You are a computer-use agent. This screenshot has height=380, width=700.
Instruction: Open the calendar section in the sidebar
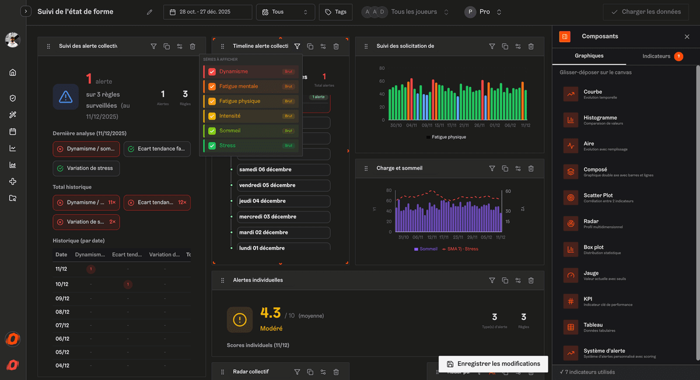coord(13,131)
